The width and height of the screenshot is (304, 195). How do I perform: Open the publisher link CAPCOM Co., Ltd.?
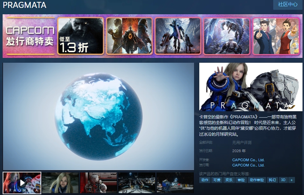click(x=248, y=165)
